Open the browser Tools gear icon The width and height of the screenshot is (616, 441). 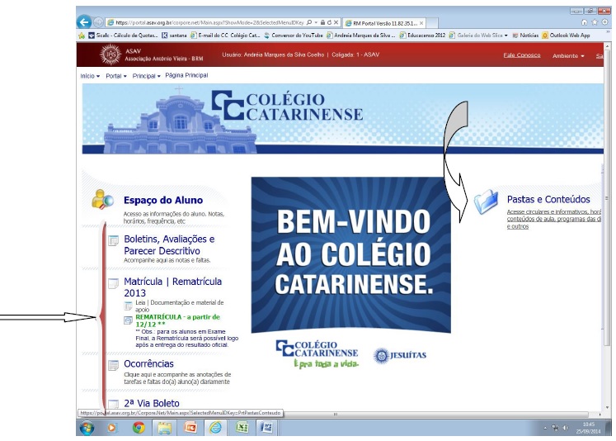pyautogui.click(x=604, y=22)
